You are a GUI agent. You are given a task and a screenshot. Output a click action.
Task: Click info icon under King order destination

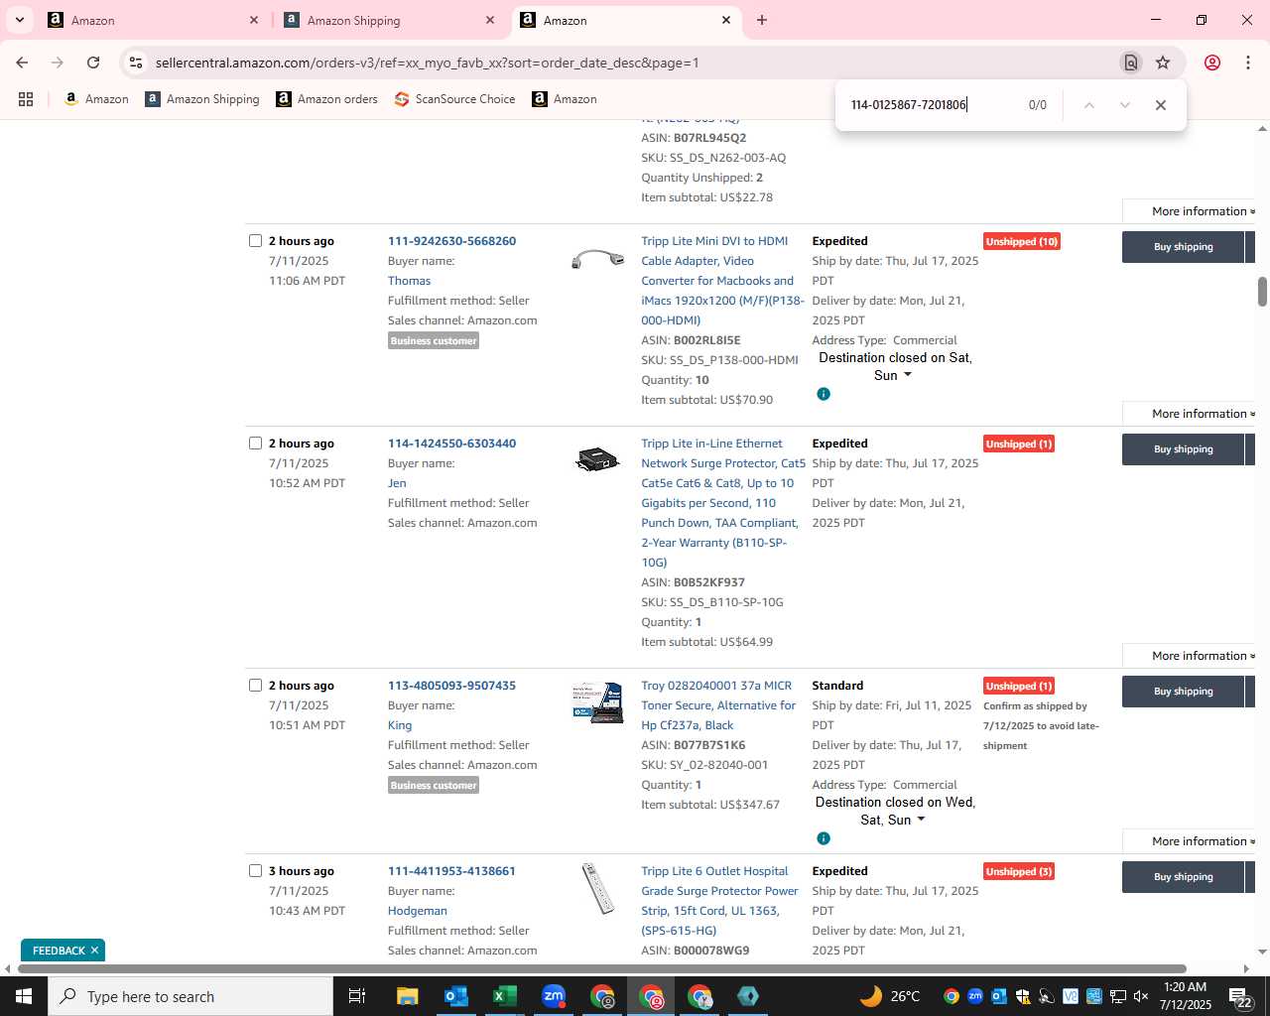823,838
